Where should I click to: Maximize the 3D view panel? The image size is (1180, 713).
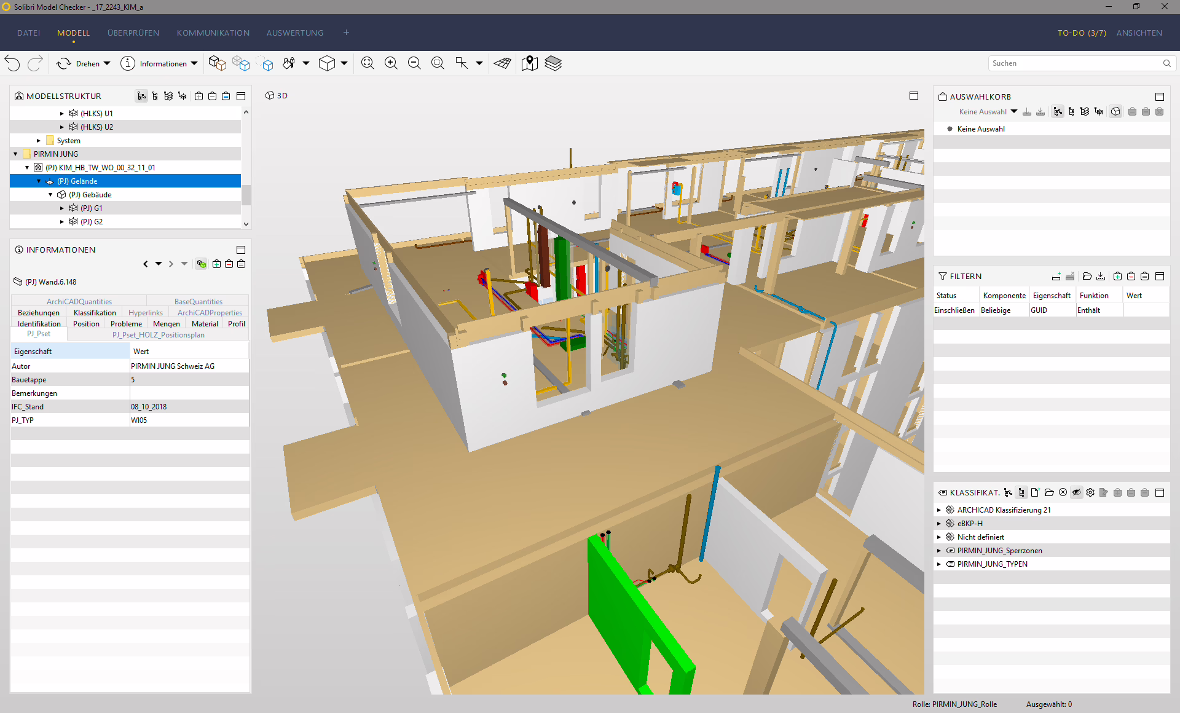(914, 95)
